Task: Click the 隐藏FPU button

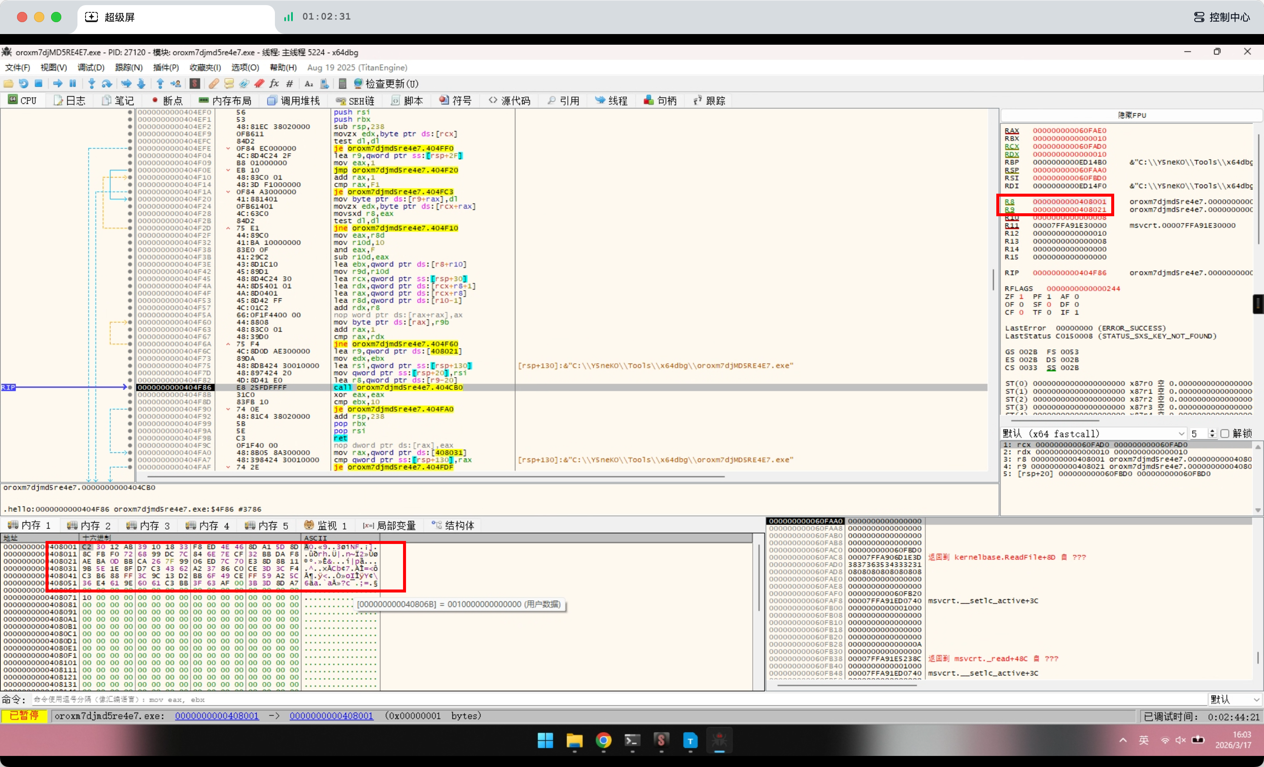Action: 1131,115
